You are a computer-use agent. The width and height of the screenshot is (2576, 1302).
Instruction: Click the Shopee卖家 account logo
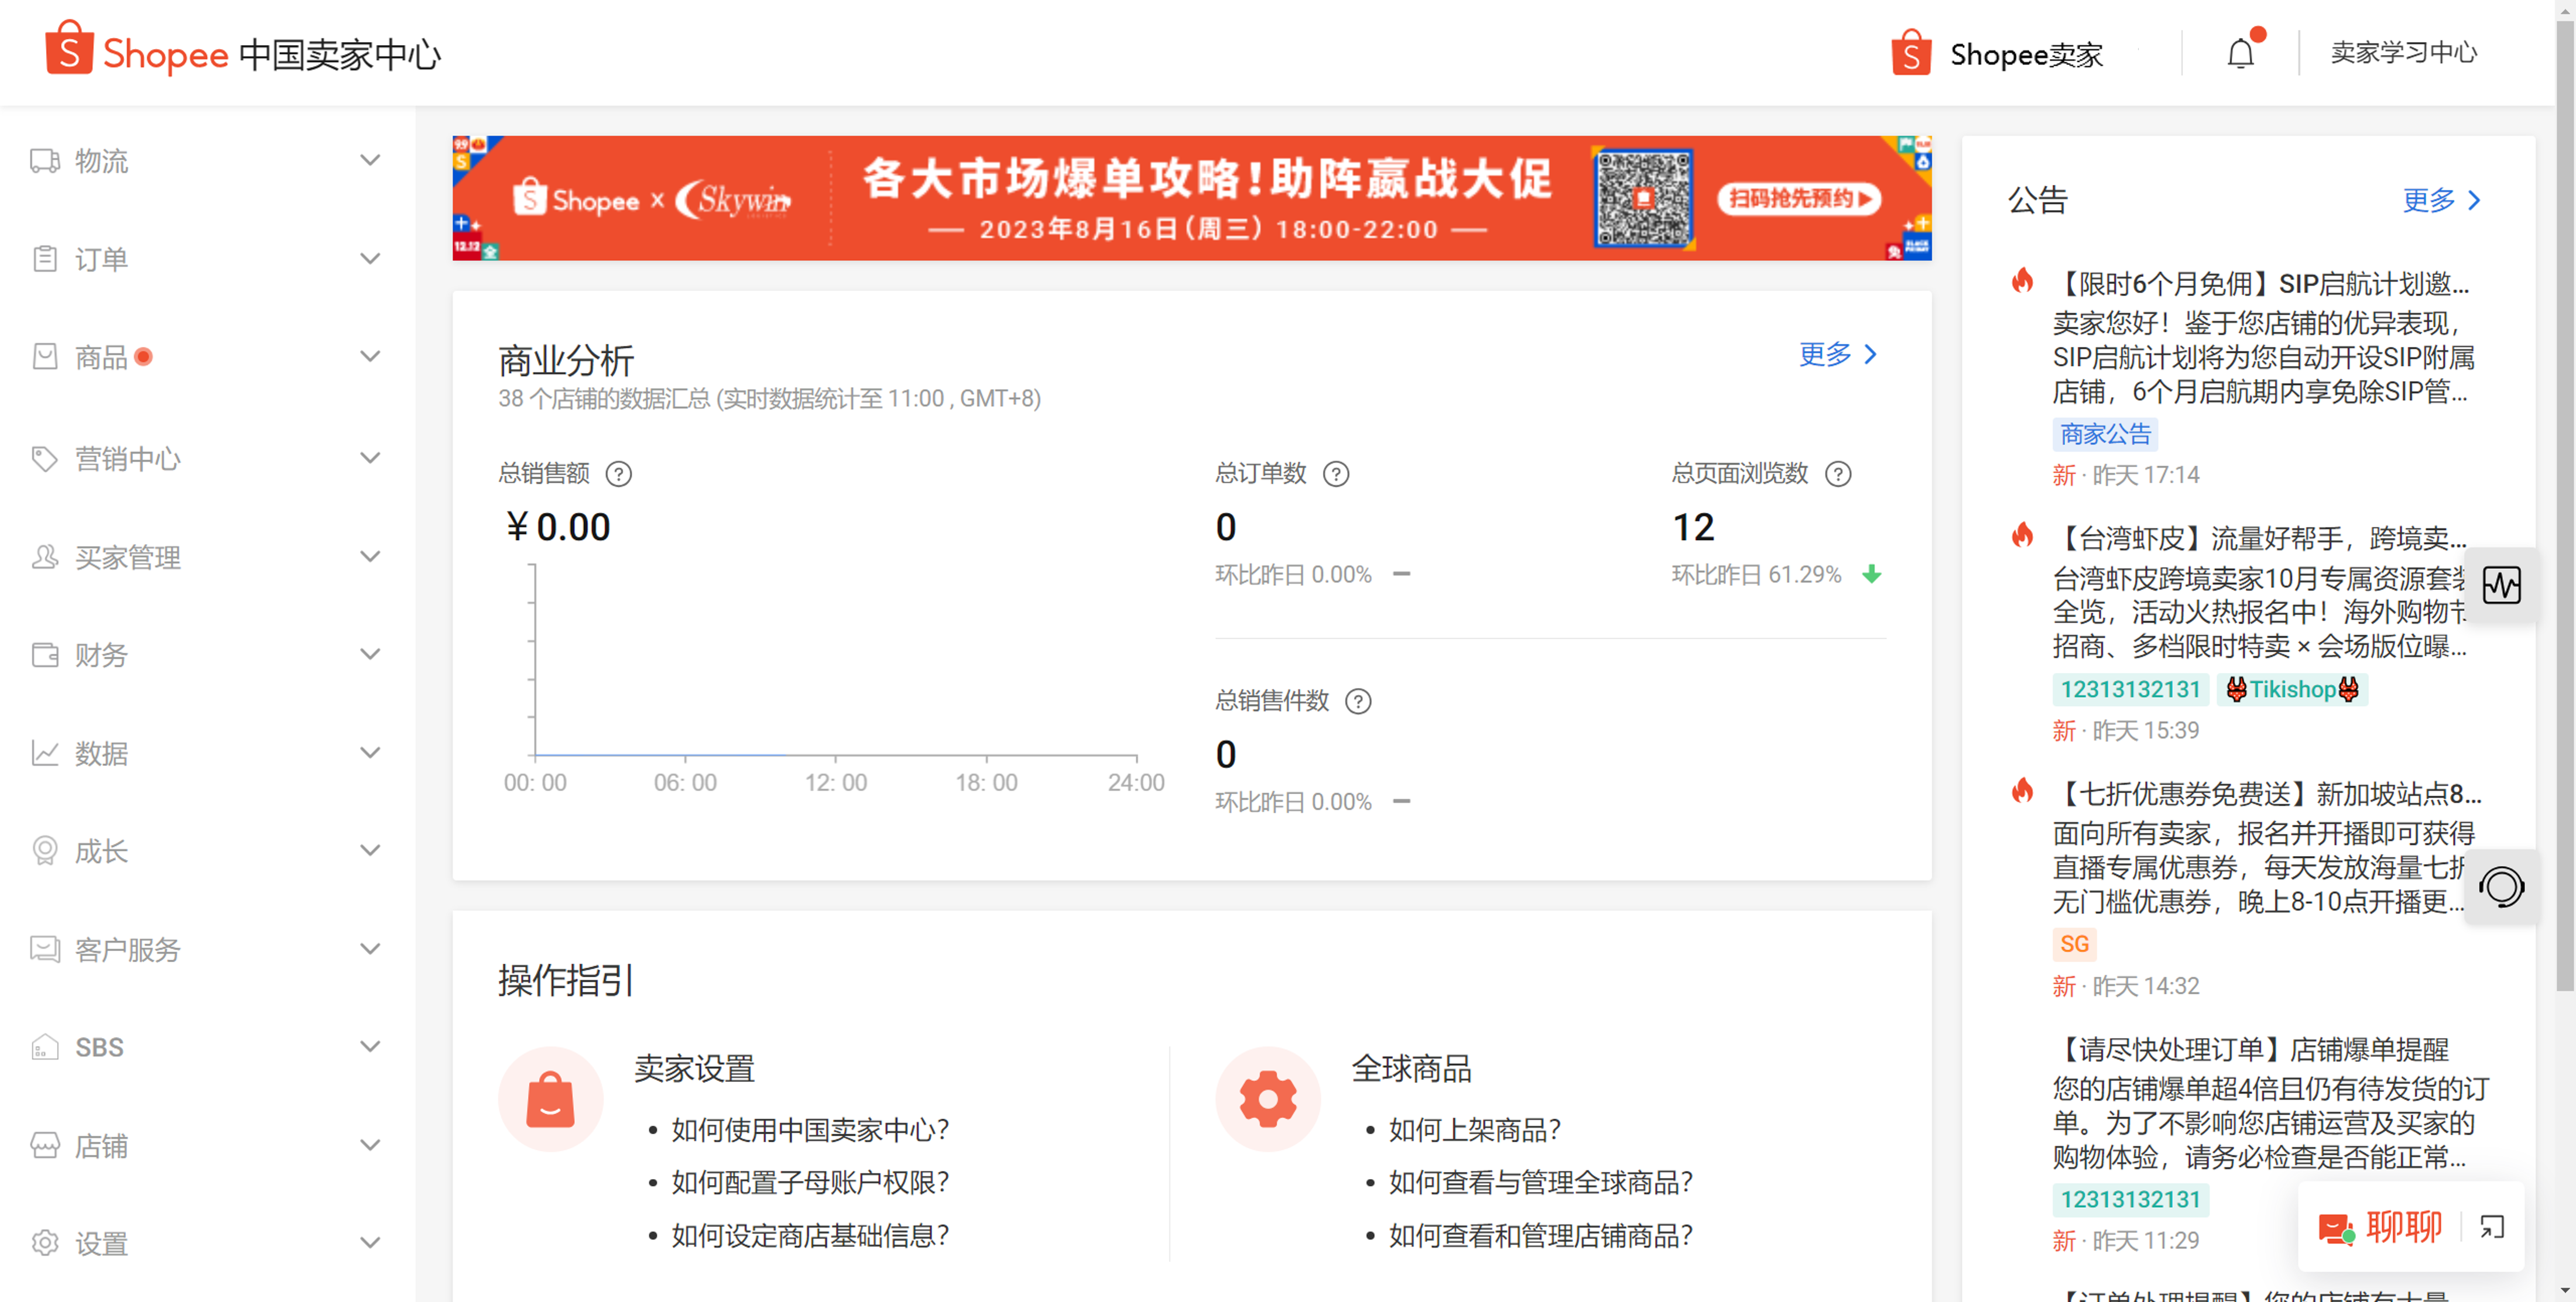pyautogui.click(x=1911, y=52)
